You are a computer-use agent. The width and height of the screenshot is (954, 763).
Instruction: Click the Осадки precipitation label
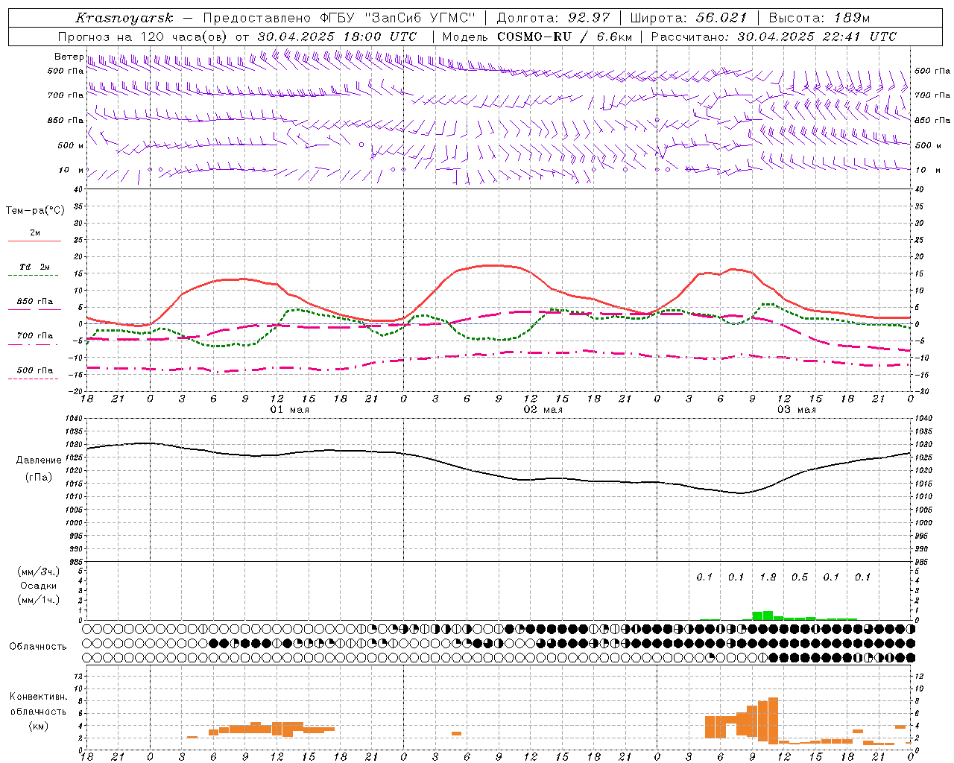point(39,586)
